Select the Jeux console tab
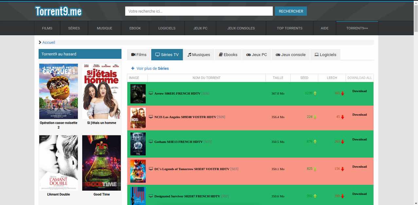 [290, 55]
